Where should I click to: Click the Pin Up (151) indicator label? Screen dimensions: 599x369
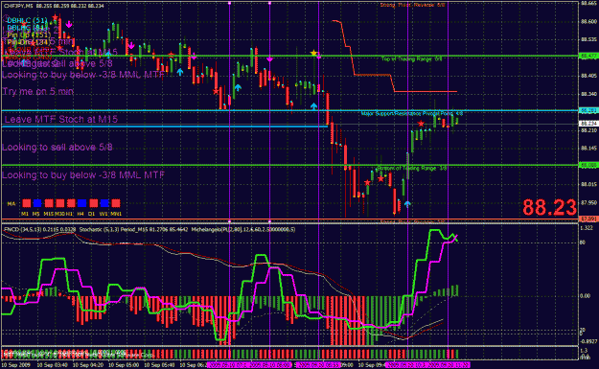29,35
